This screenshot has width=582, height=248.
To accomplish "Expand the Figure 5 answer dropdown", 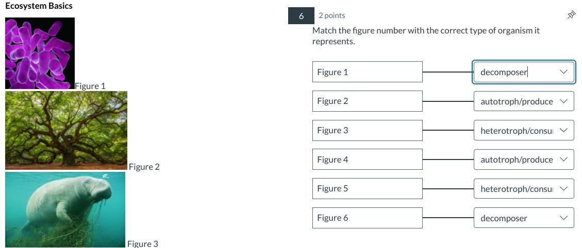I will coord(523,189).
